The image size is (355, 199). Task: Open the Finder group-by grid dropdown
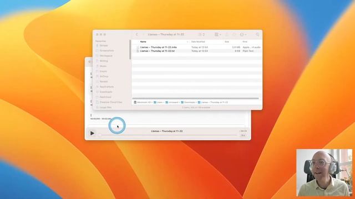tap(218, 34)
